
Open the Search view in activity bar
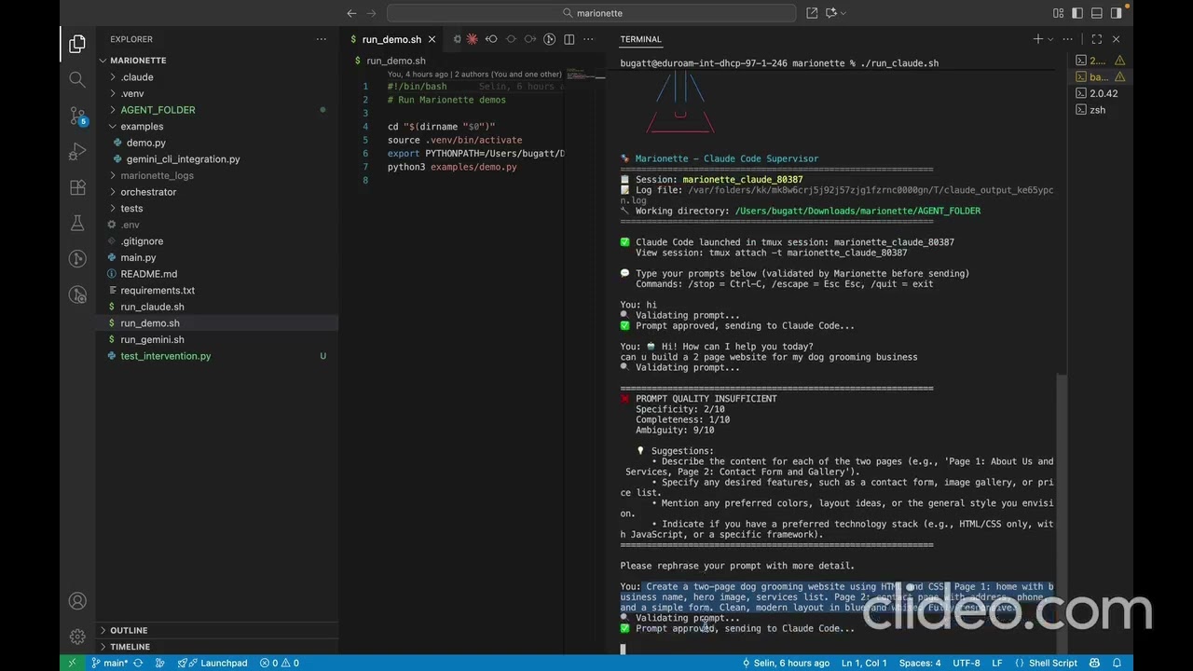(x=77, y=80)
